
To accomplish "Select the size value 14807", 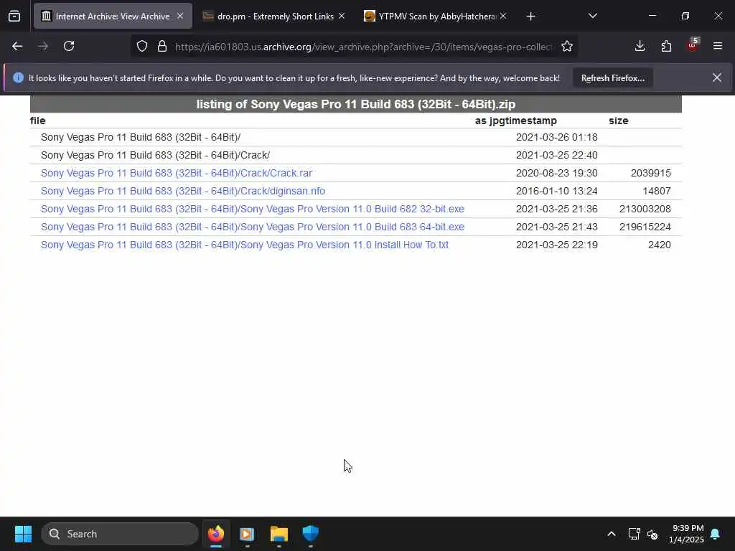I will pos(656,191).
